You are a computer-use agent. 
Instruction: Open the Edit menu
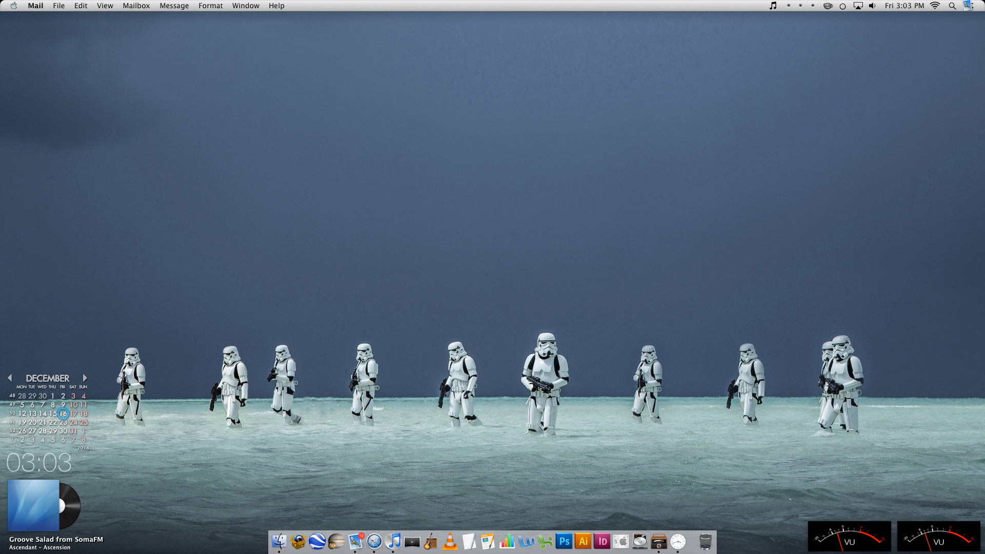point(81,6)
